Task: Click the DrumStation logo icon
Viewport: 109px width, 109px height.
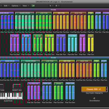Action: point(94,98)
